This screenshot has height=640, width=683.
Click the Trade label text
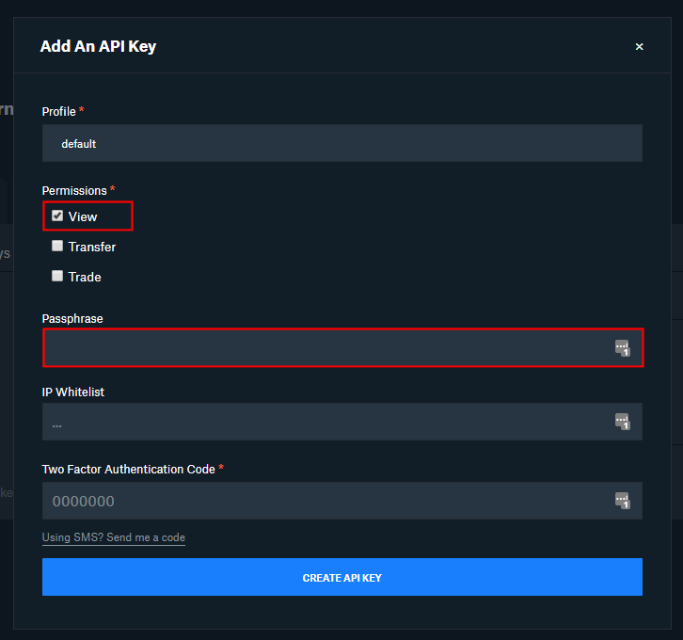[85, 277]
